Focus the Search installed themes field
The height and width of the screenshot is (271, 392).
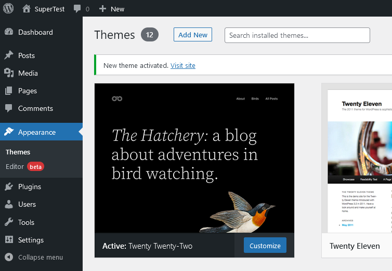pos(297,35)
